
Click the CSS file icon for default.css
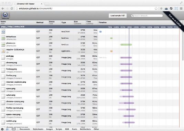3,38
